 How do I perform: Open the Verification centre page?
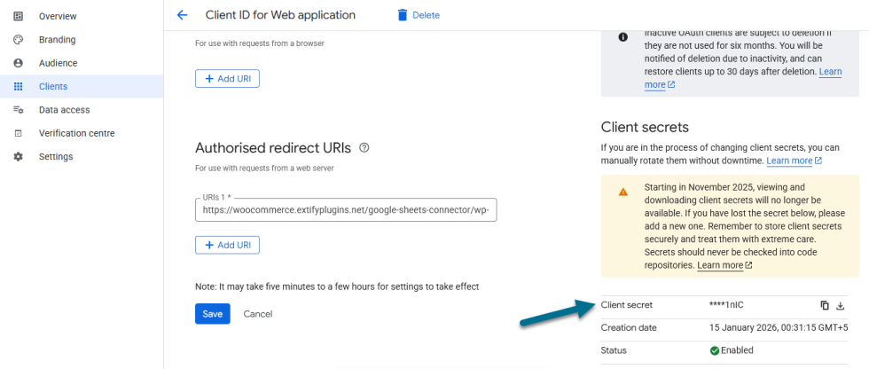(76, 133)
